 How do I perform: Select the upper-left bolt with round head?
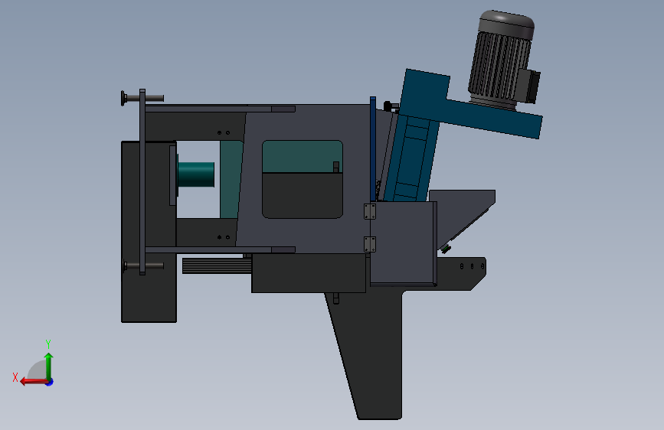[x=142, y=98]
